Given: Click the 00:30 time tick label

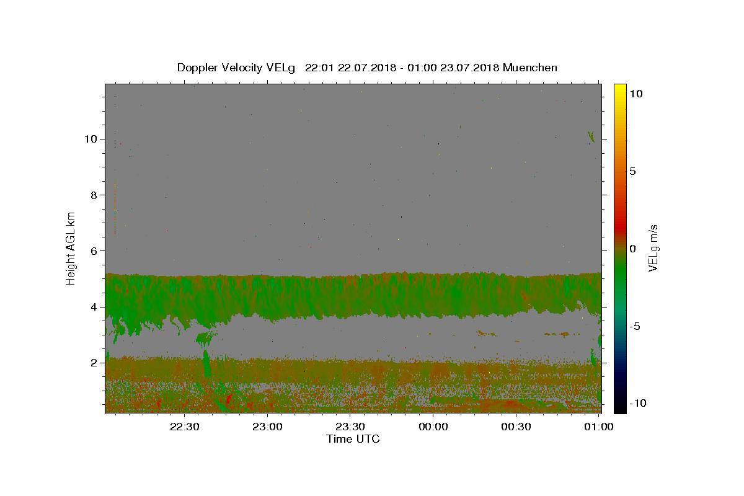Looking at the screenshot, I should 516,427.
